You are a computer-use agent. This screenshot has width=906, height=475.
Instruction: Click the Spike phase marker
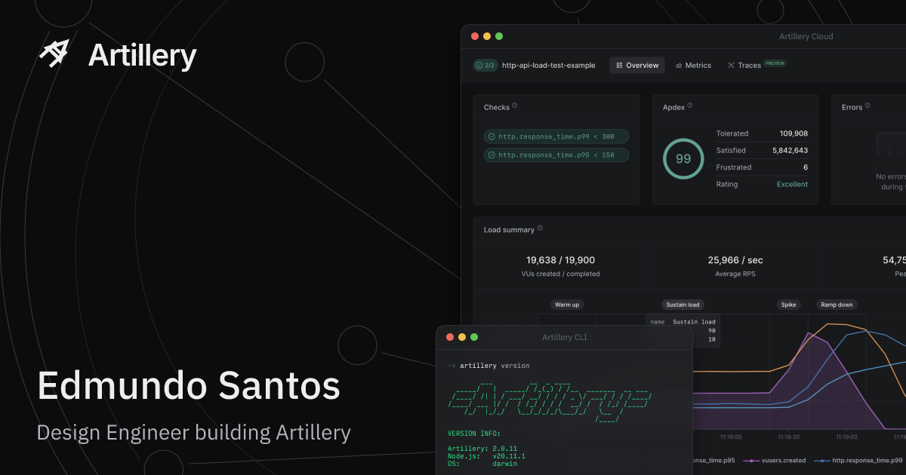point(788,305)
